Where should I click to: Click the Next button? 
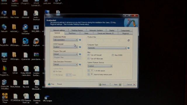116,85
